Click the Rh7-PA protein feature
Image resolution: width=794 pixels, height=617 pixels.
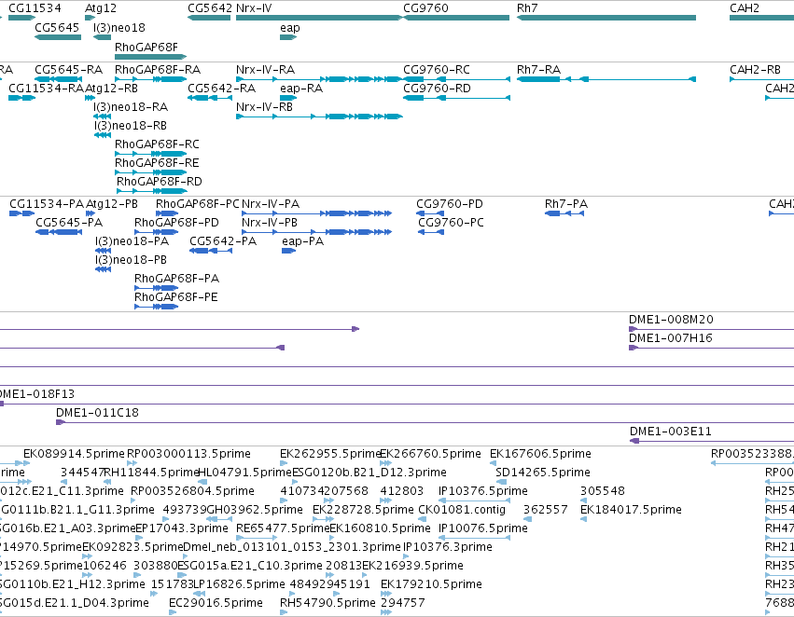564,213
